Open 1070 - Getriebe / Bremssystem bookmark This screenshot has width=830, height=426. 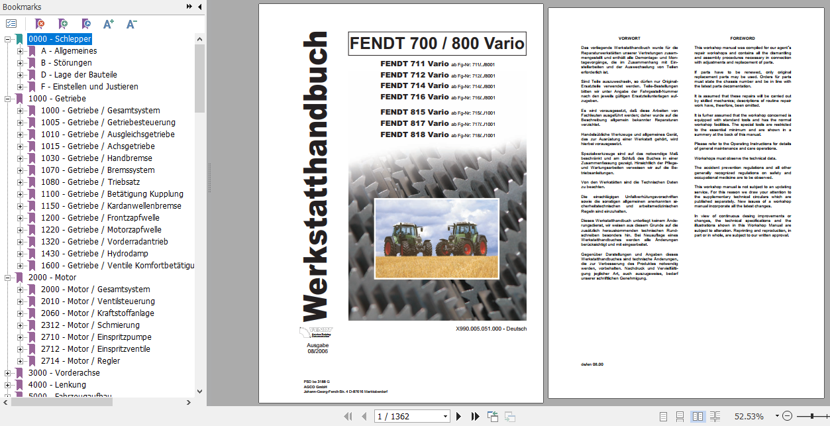[97, 170]
